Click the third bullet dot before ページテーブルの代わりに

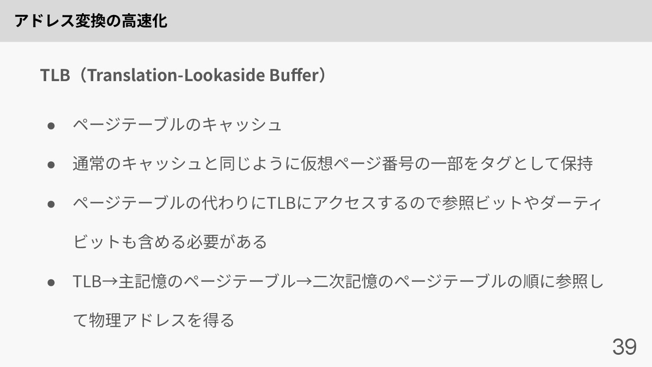click(x=51, y=204)
